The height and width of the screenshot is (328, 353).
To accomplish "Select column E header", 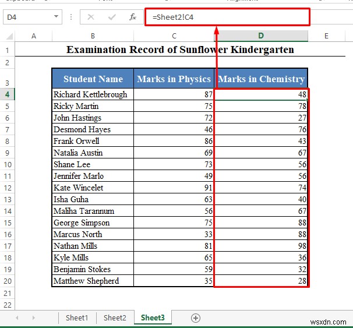I will pyautogui.click(x=326, y=36).
